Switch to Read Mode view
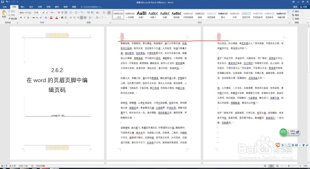This screenshot has height=169, width=310. [x=265, y=166]
